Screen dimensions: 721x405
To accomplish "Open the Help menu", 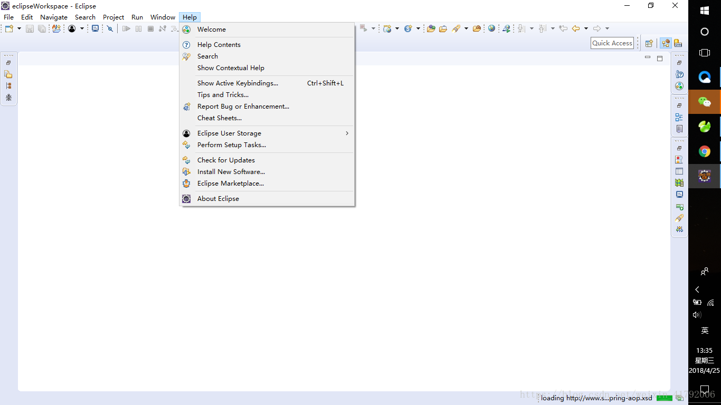I will coord(189,17).
